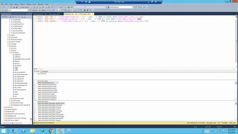238x134 pixels.
Task: Select first DROP VIEW result row
Action: point(48,83)
